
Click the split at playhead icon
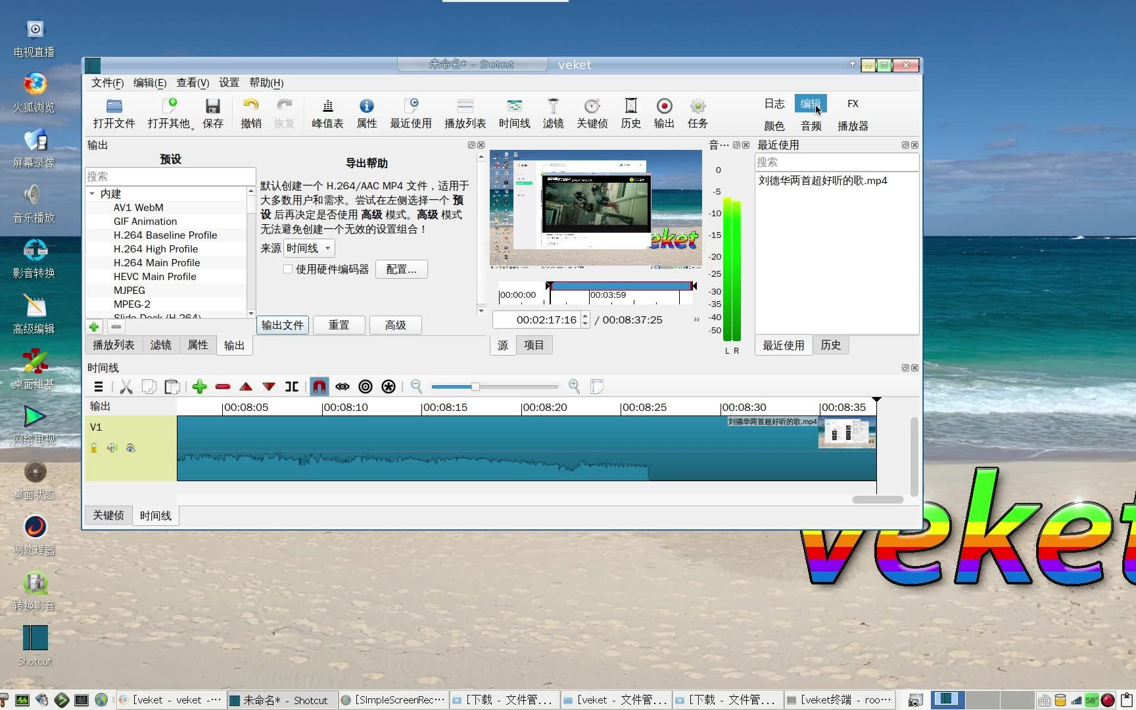click(x=292, y=387)
